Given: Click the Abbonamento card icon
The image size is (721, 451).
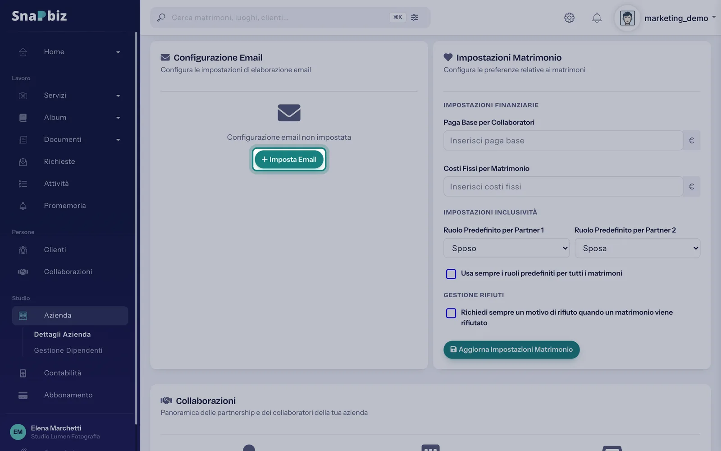Looking at the screenshot, I should [23, 395].
